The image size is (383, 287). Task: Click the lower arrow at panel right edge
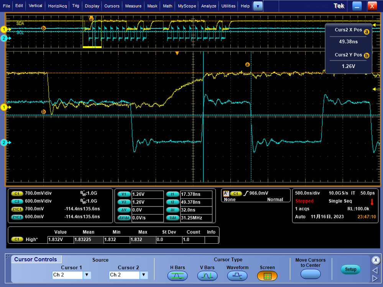click(x=375, y=279)
